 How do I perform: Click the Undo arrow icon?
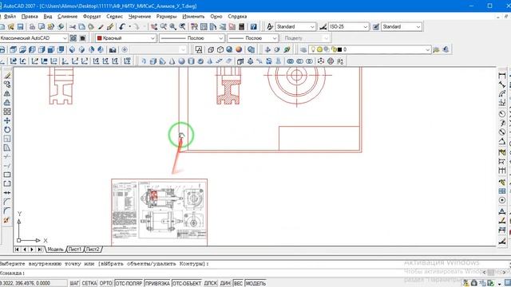[122, 26]
